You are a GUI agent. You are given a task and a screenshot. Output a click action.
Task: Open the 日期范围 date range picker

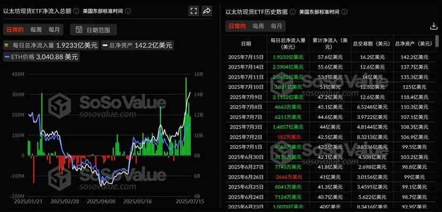pyautogui.click(x=93, y=29)
